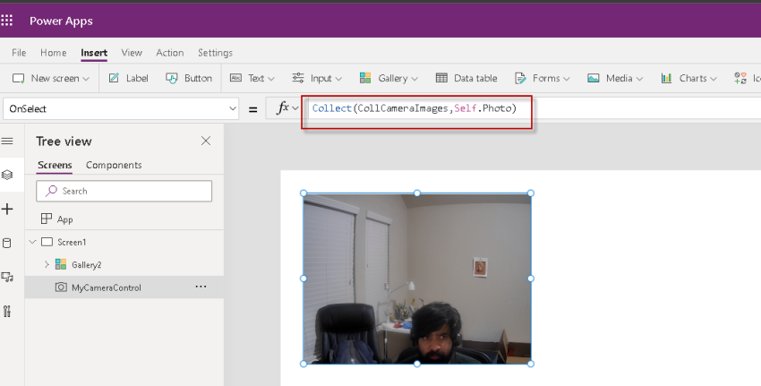Open the app launcher waffle icon
Viewport: 761px width, 386px height.
click(x=6, y=21)
